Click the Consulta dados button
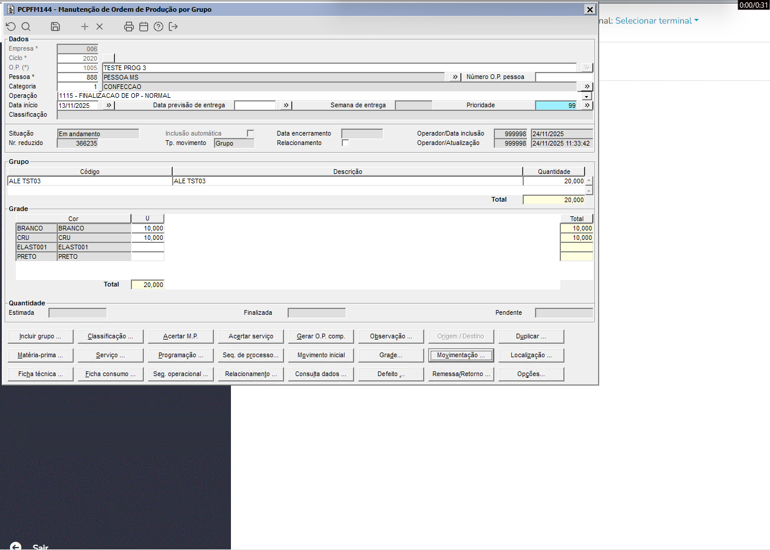770x550 pixels. click(x=321, y=374)
